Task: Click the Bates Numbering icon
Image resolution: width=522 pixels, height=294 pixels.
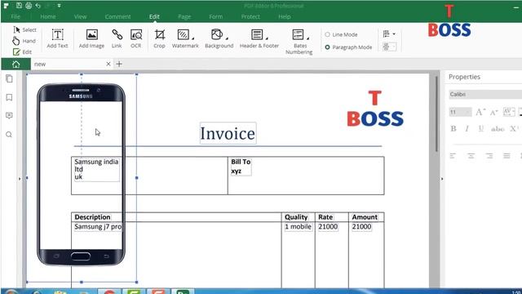Action: (x=298, y=34)
